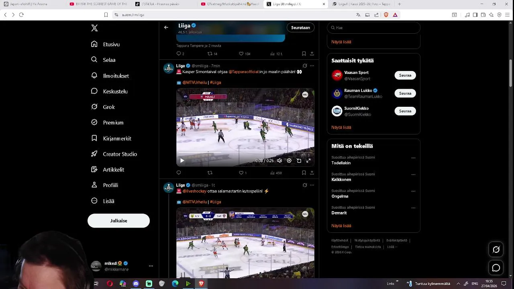View analytics 458 on goal post
514x289 pixels.
(276, 173)
